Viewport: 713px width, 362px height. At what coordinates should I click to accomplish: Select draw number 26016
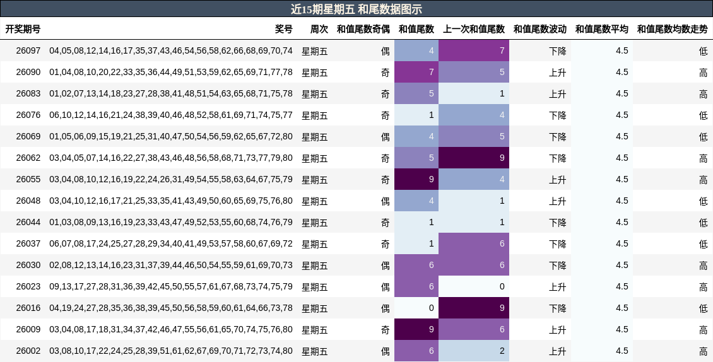click(x=28, y=308)
